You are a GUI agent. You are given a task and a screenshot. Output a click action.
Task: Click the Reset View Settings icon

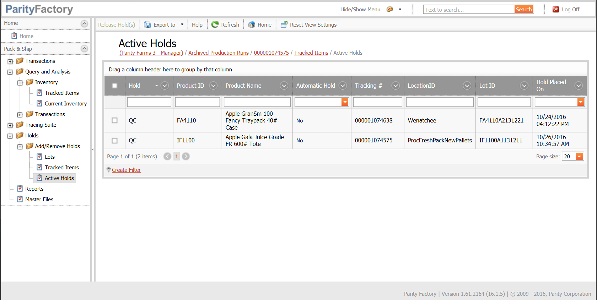tap(284, 24)
